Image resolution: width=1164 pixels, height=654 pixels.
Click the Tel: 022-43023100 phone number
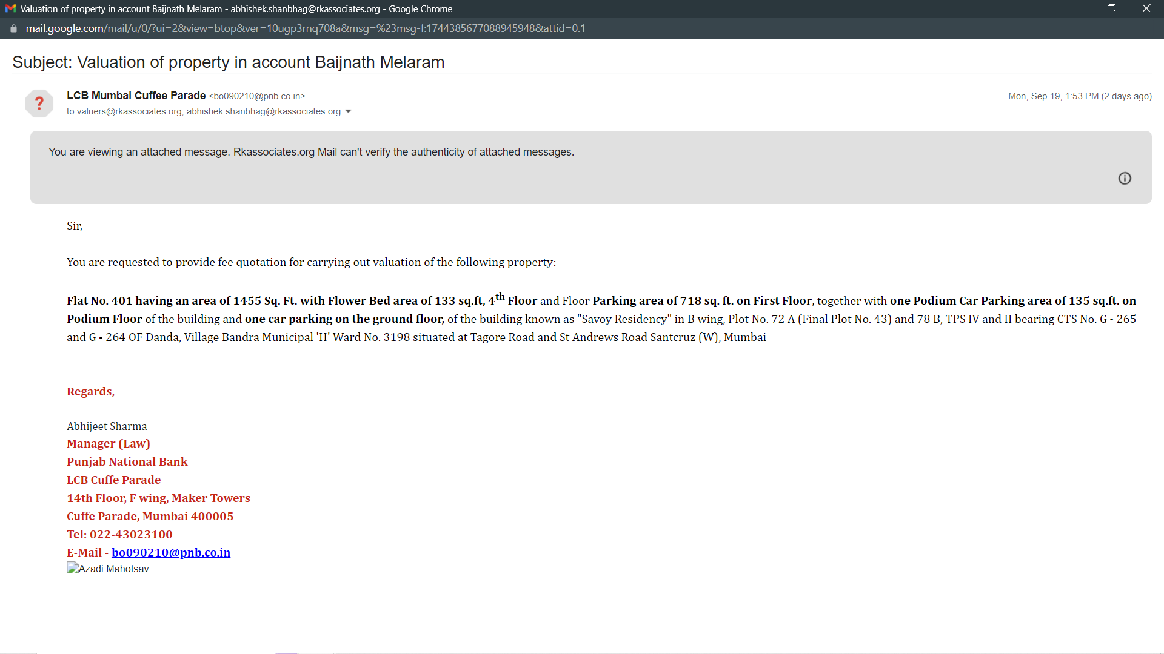point(119,534)
